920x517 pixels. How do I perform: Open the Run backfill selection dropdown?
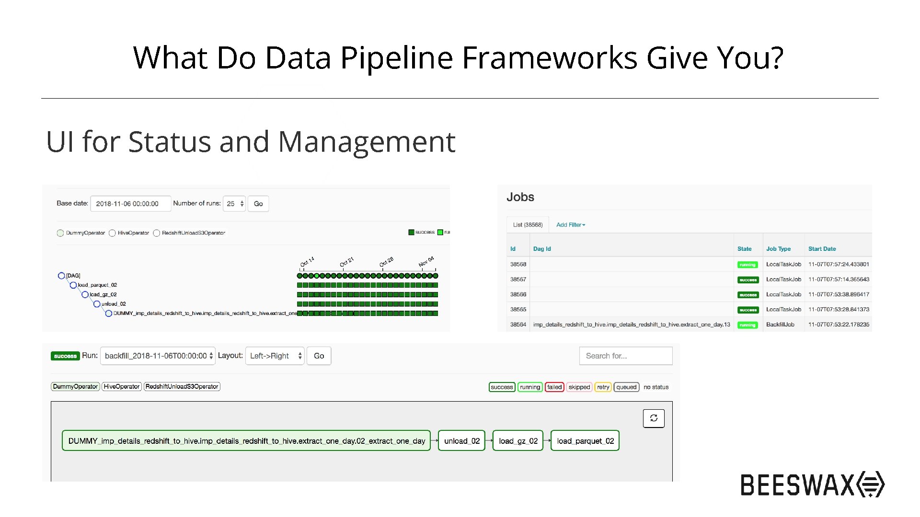pos(158,356)
